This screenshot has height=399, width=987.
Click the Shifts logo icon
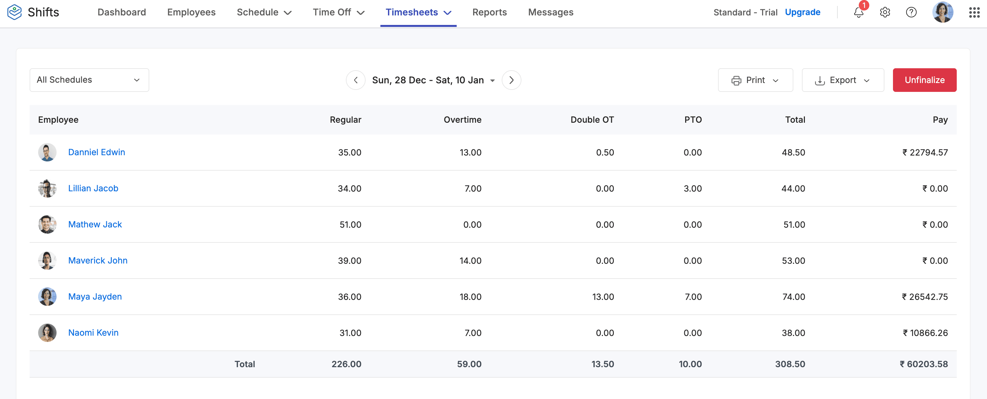coord(14,12)
